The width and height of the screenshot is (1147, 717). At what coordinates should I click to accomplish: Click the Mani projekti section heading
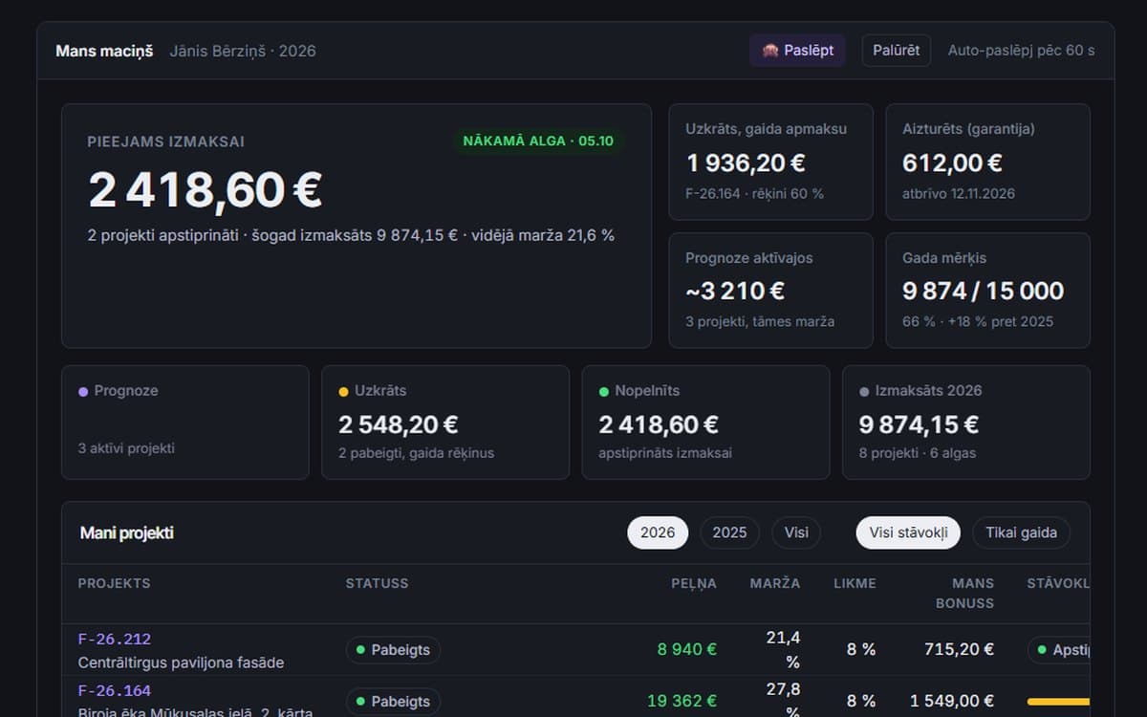127,532
